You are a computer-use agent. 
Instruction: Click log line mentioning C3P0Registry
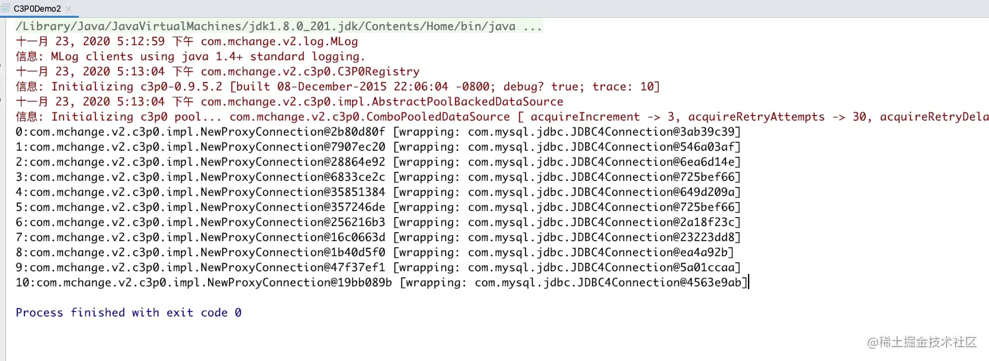tap(217, 71)
